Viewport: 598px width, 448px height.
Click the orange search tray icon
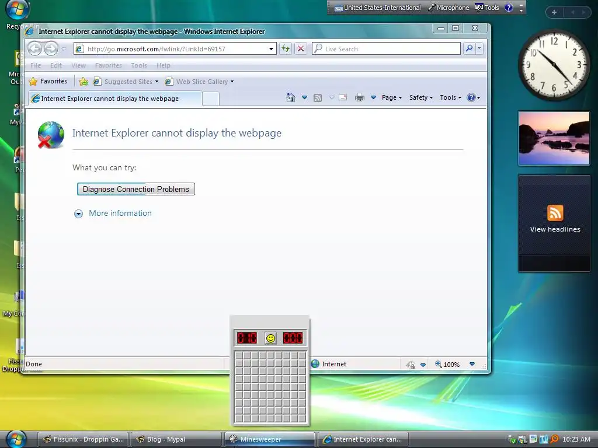click(555, 439)
